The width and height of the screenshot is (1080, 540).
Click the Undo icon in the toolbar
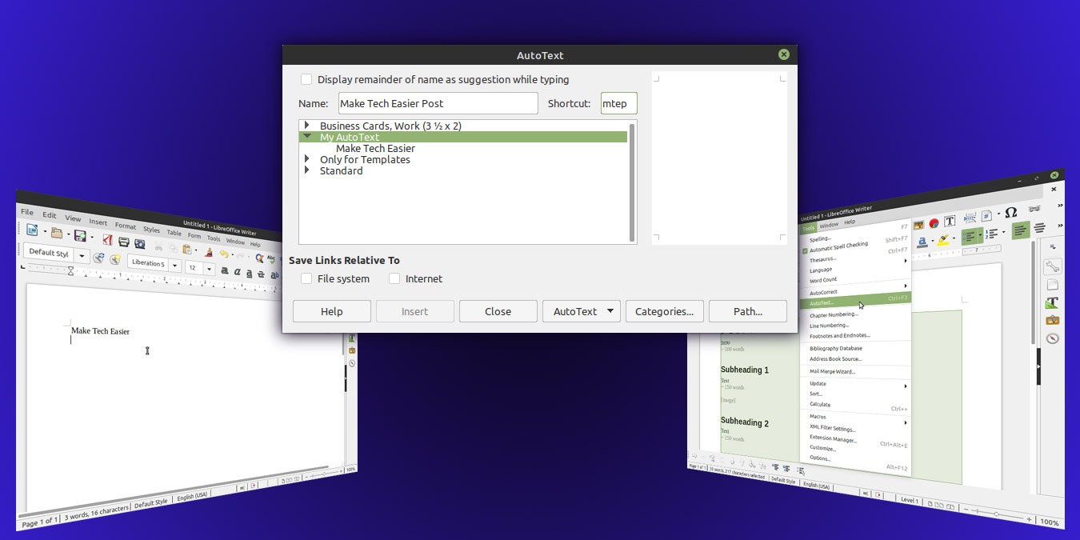[x=225, y=254]
